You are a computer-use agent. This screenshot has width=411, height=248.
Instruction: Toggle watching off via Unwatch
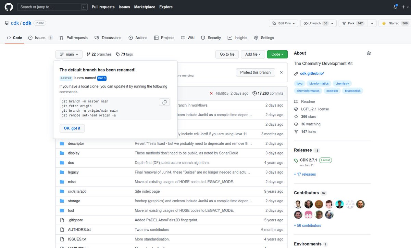click(314, 23)
